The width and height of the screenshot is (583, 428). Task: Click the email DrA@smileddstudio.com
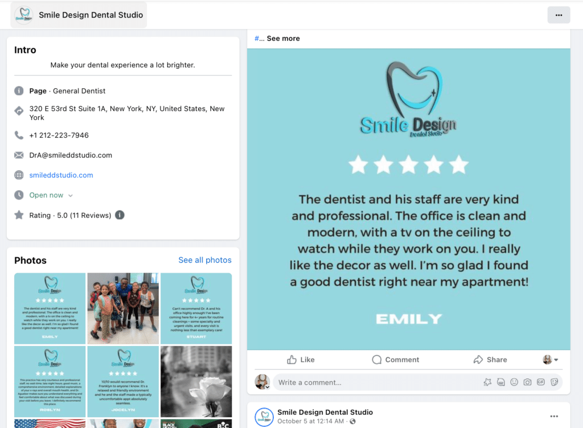coord(71,155)
